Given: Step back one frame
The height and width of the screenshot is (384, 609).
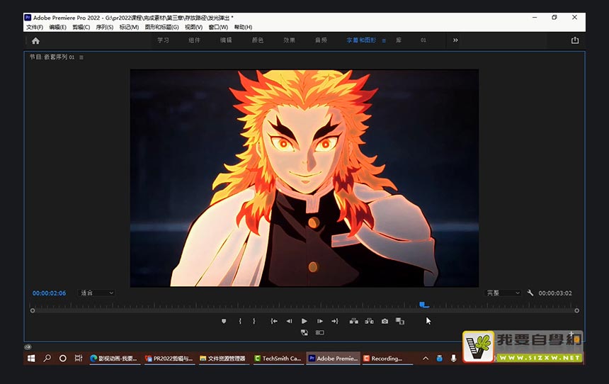Looking at the screenshot, I should [289, 322].
